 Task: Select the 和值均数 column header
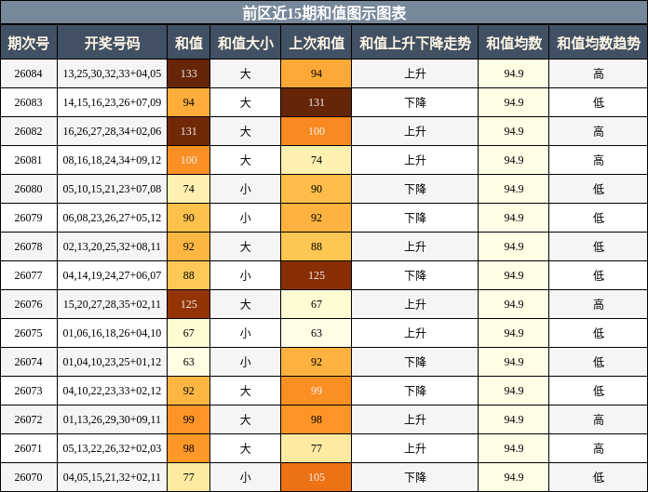point(514,43)
